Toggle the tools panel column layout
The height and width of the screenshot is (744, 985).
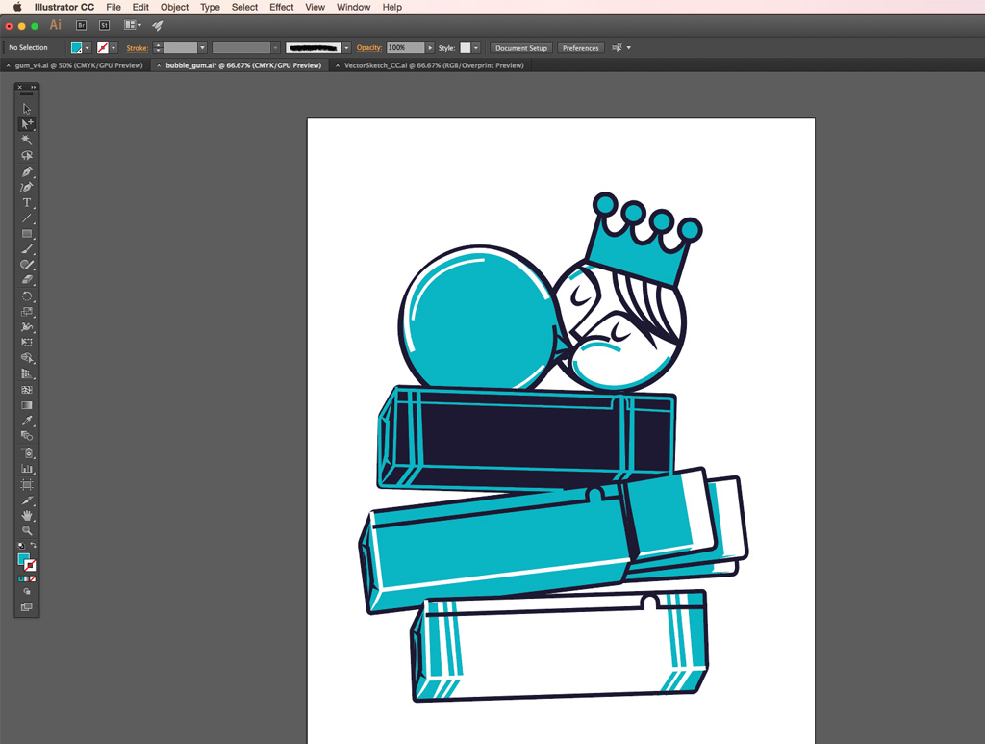pyautogui.click(x=34, y=88)
